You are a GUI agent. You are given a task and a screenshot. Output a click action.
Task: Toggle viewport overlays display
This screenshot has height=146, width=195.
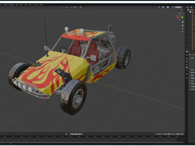[x=168, y=7]
